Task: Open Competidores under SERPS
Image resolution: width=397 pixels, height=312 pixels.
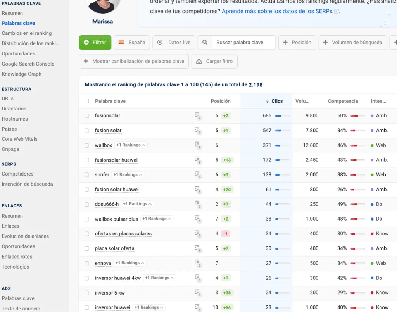Action: click(x=17, y=174)
